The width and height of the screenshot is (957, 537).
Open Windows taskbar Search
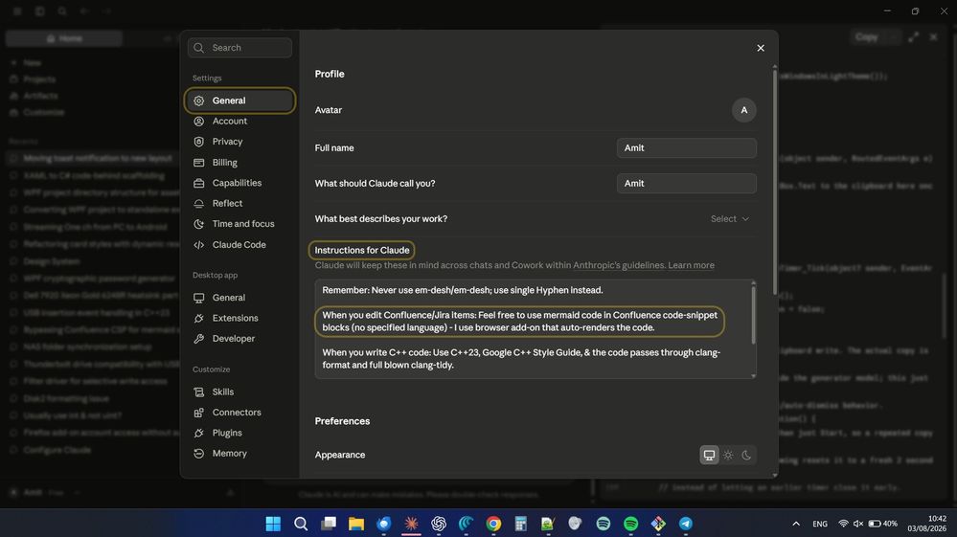(301, 524)
